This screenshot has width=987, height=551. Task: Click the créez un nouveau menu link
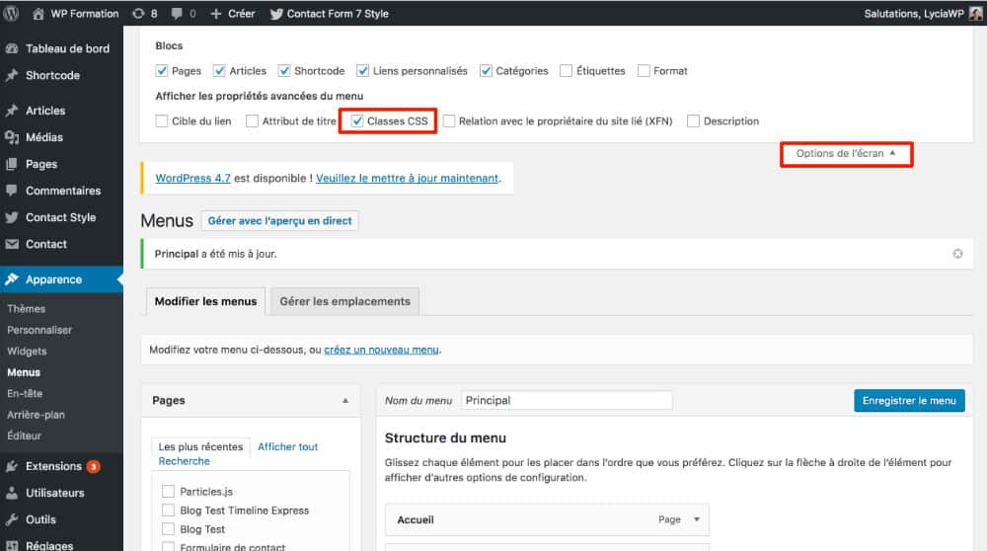click(x=381, y=350)
